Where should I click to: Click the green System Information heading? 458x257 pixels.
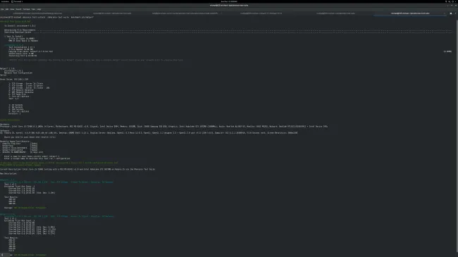(10, 120)
